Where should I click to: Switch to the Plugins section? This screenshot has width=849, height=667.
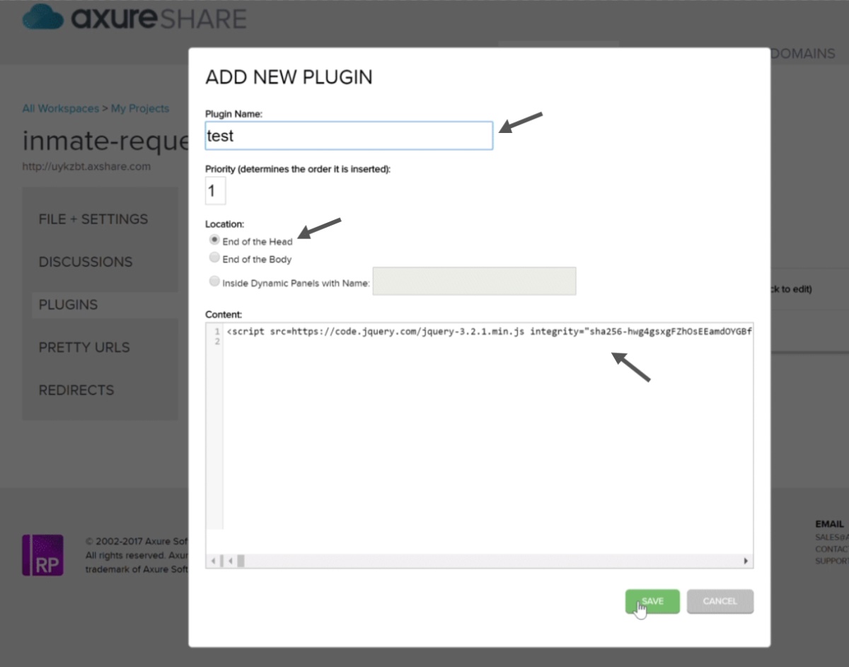[69, 305]
